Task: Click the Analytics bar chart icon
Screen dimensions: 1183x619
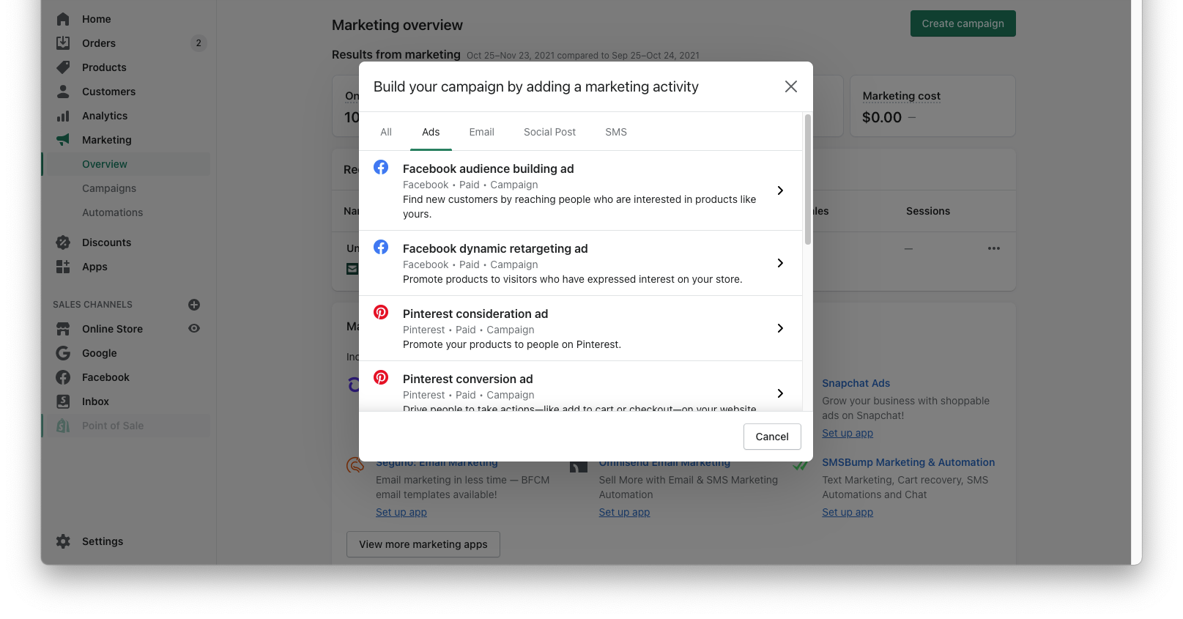Action: click(63, 116)
